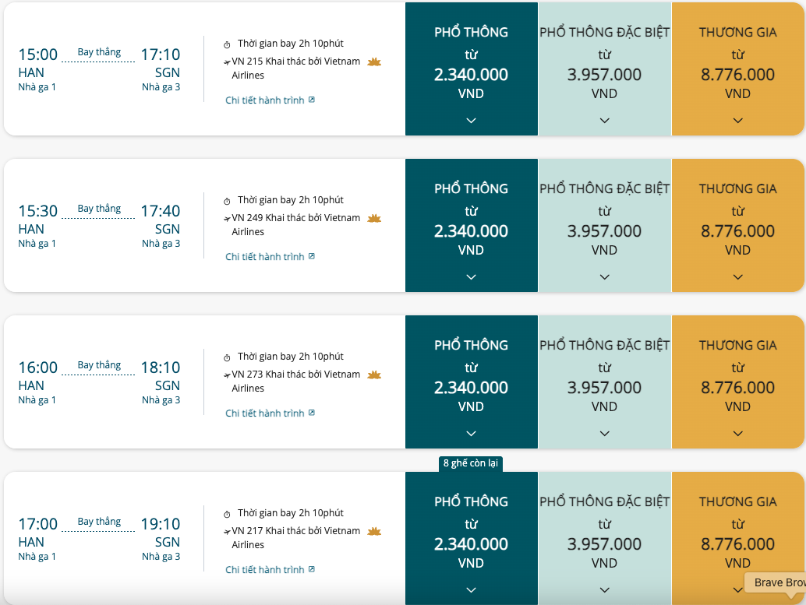
Task: Click the external link icon on the 17:00 flight's itinerary details
Action: pos(312,569)
